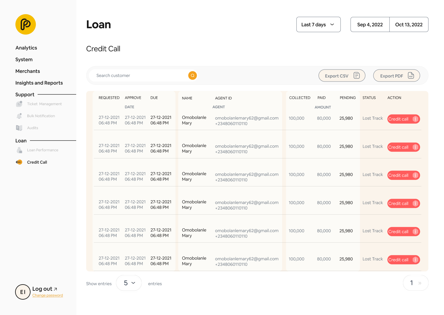444x315 pixels.
Task: Click the Loan Performance icon
Action: [19, 150]
